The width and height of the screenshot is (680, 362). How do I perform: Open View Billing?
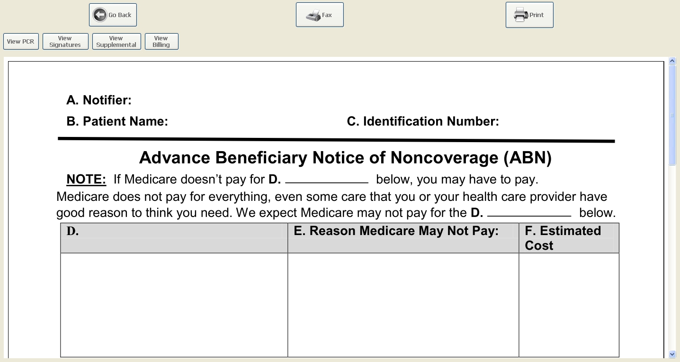[161, 41]
